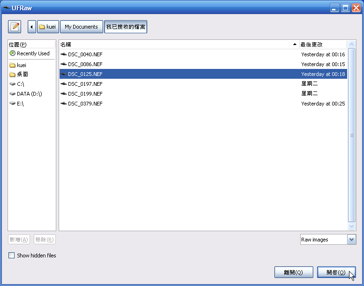Click raw file icon of DSC_0197.NEF
The width and height of the screenshot is (364, 286).
point(64,84)
